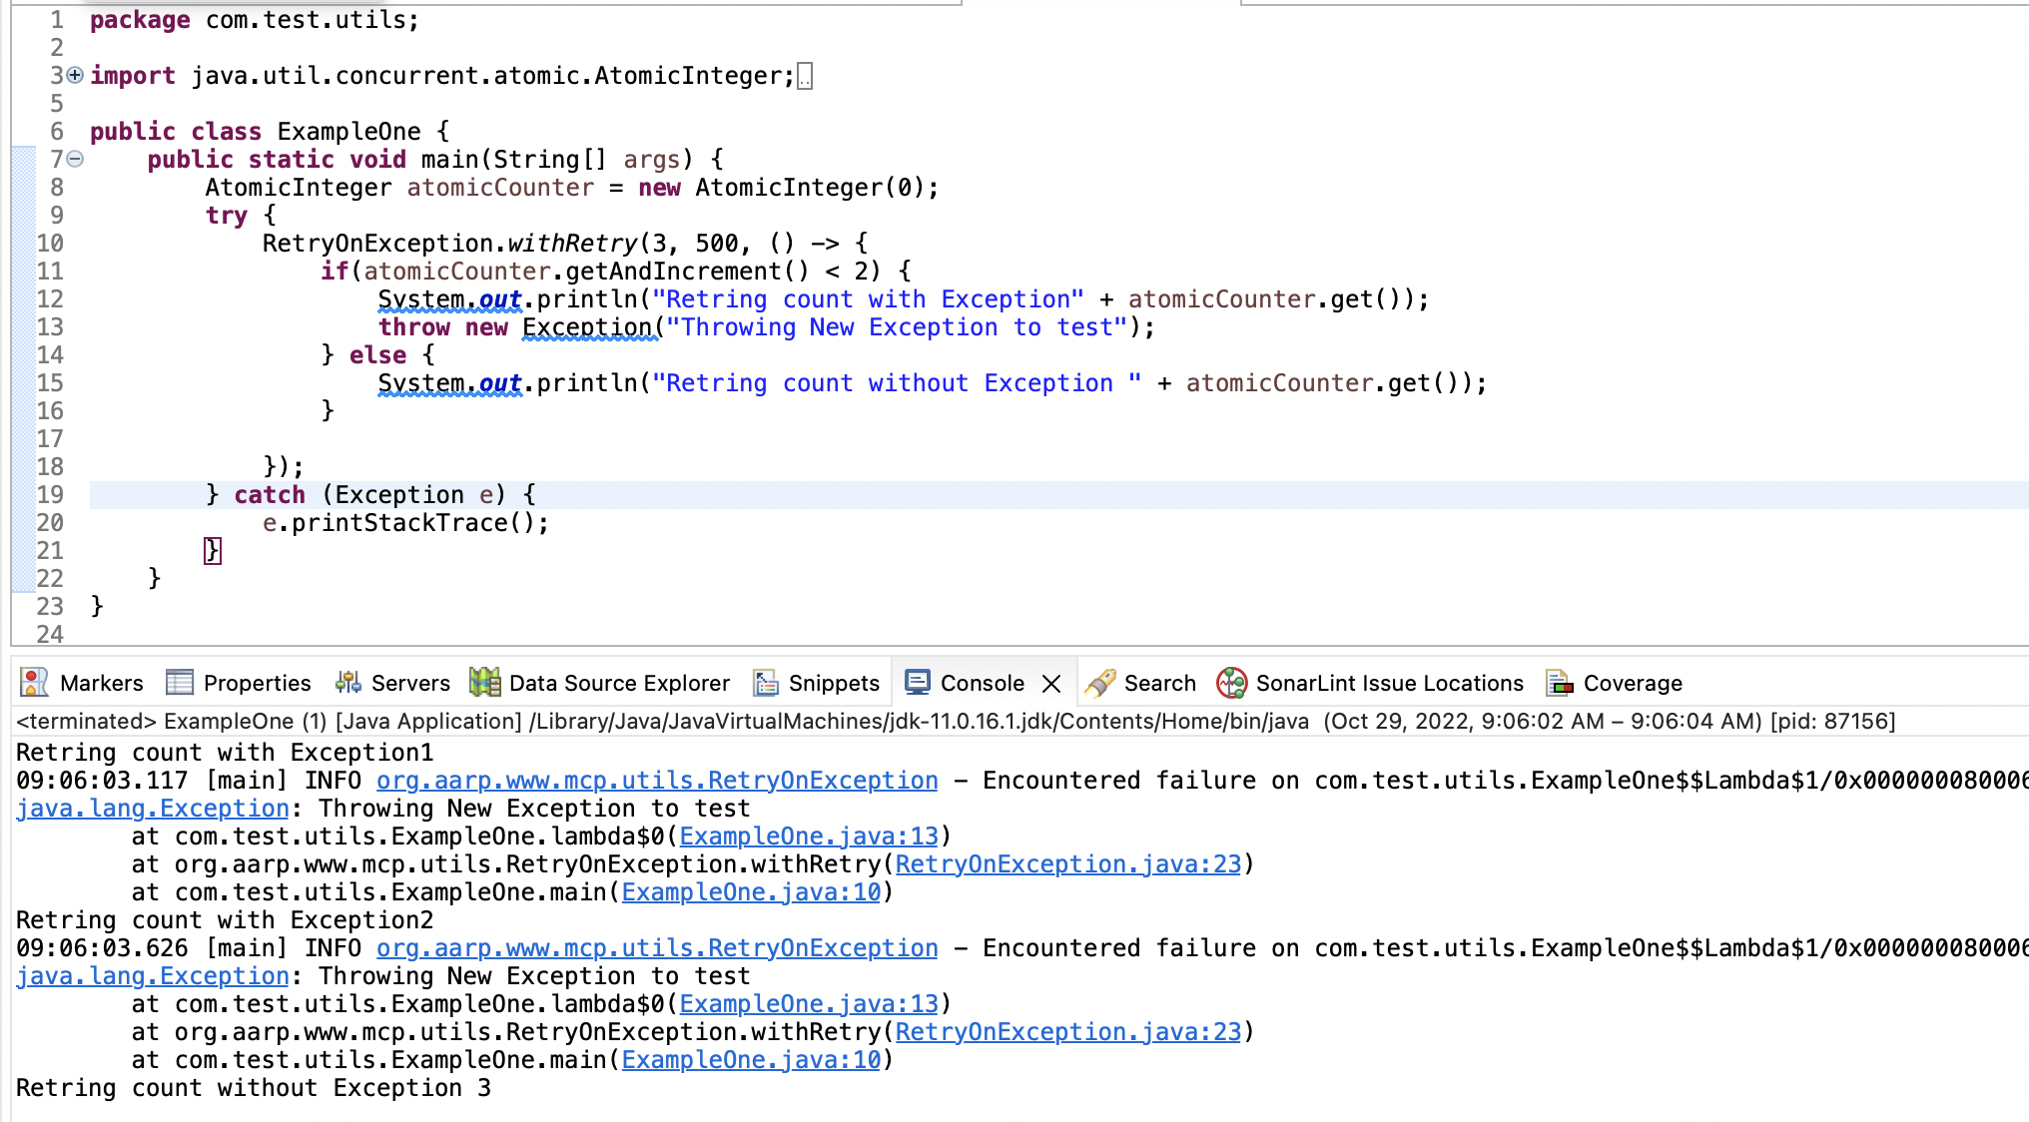Switch to the Snippets tab
2029x1122 pixels.
click(x=816, y=683)
